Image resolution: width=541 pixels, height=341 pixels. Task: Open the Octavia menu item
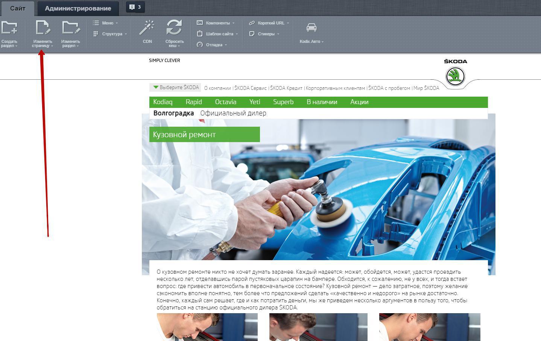point(226,102)
